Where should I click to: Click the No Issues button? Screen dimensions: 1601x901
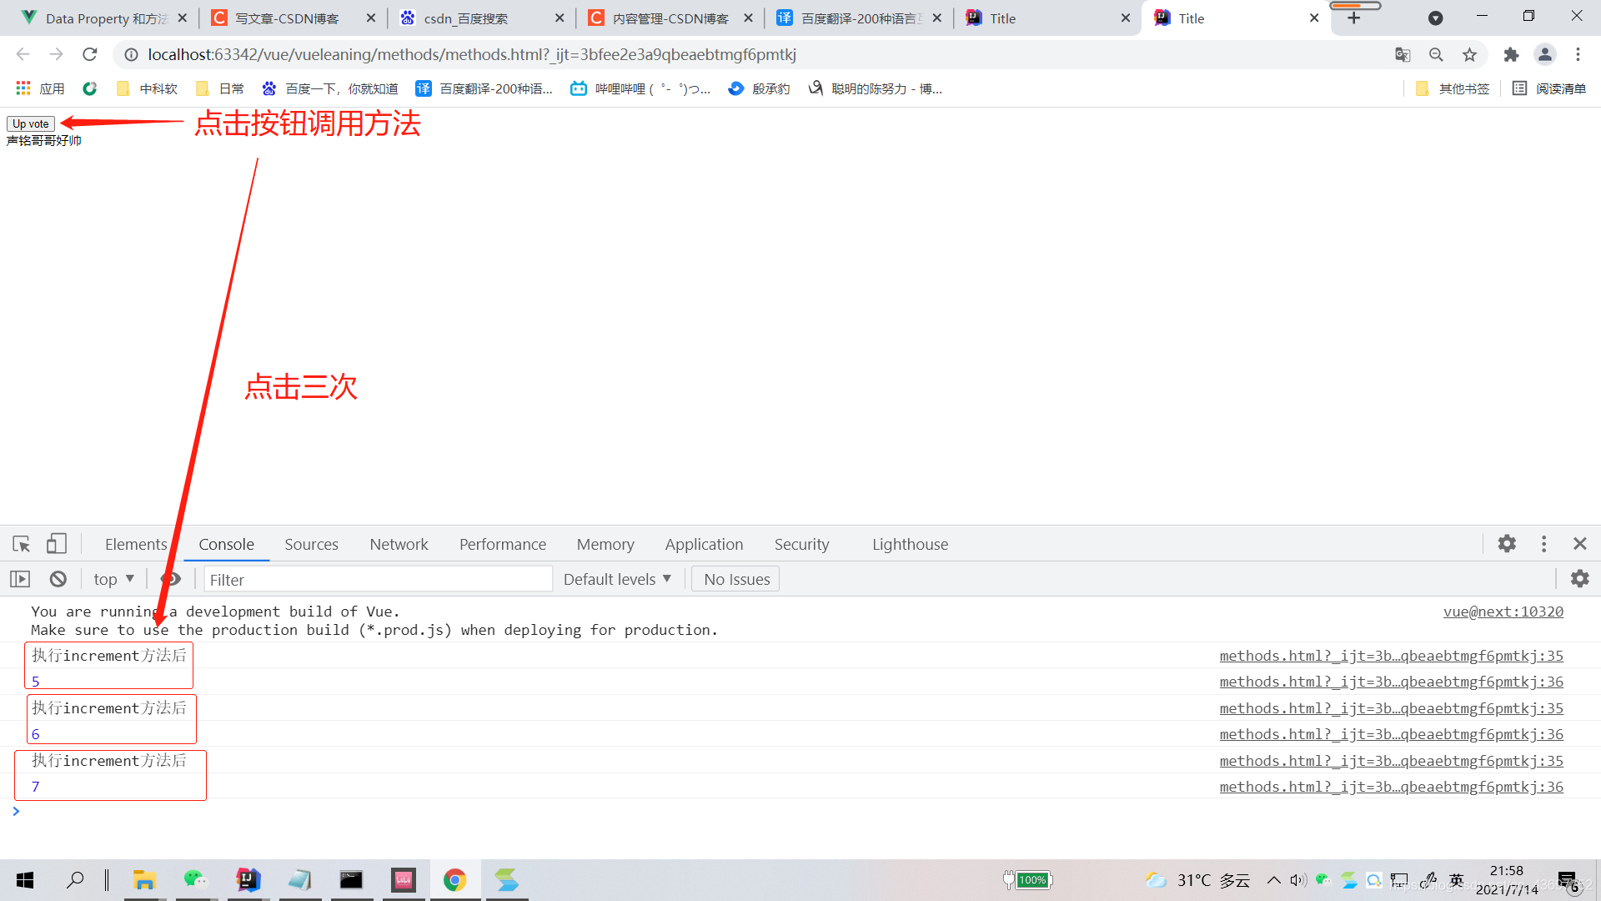pyautogui.click(x=735, y=579)
